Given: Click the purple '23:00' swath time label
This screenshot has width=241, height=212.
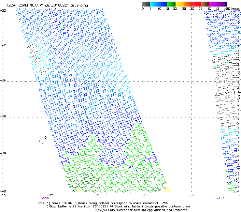Looking at the screenshot, I should [x=45, y=198].
